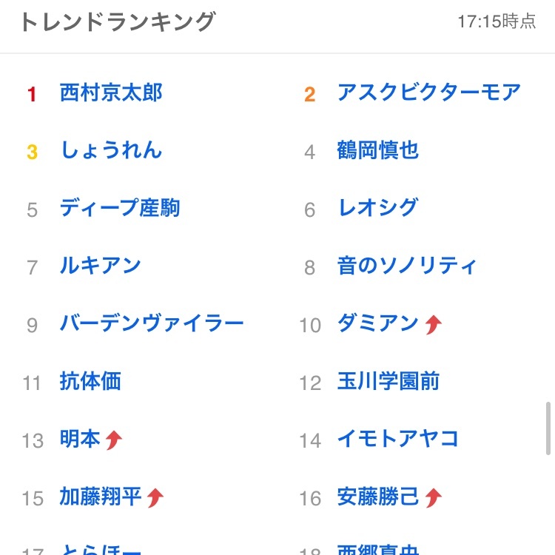Select the バーデンヴァイラー trend link

(152, 323)
